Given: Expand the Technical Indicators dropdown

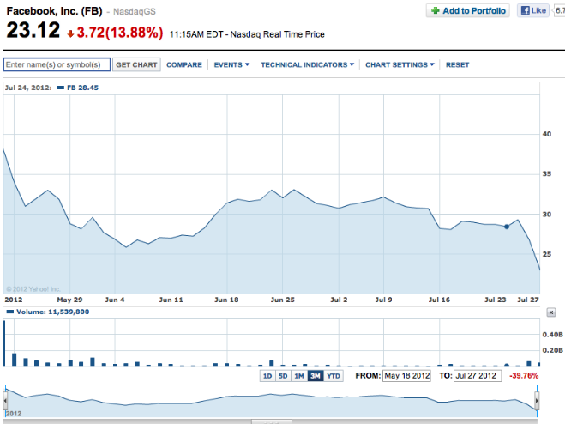Looking at the screenshot, I should [x=307, y=65].
